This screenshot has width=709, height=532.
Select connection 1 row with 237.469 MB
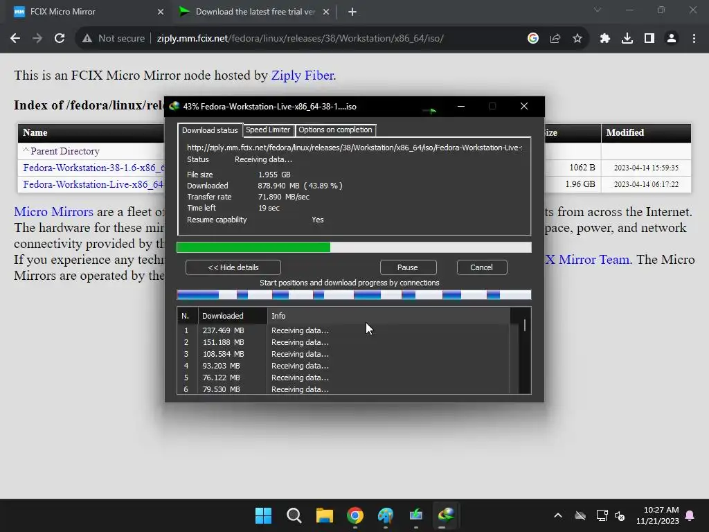pyautogui.click(x=343, y=330)
